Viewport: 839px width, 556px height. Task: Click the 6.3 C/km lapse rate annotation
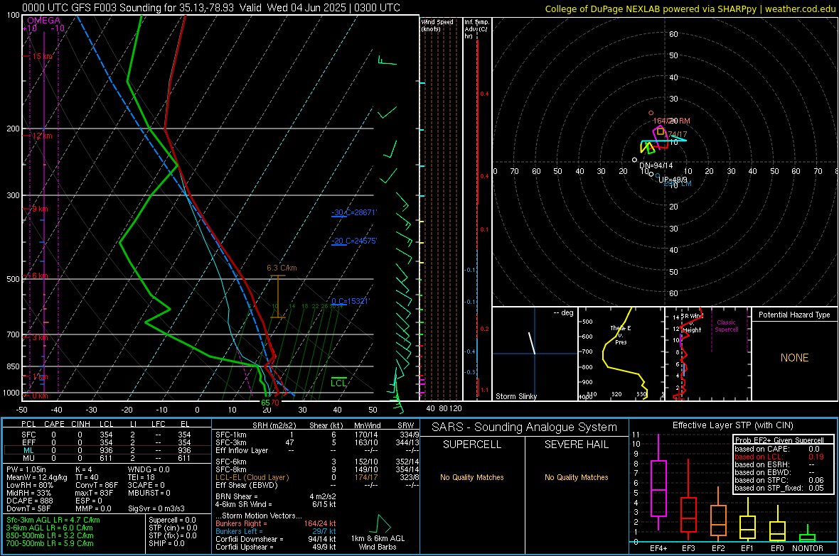tap(282, 268)
